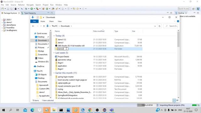201x113 pixels.
Task: Click the taskbar search magnifier icon
Action: tap(11, 110)
